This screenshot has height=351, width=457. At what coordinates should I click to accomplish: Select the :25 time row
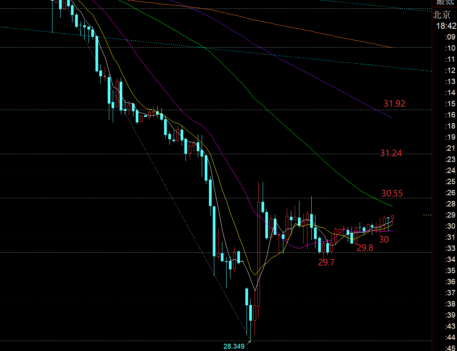click(x=450, y=181)
